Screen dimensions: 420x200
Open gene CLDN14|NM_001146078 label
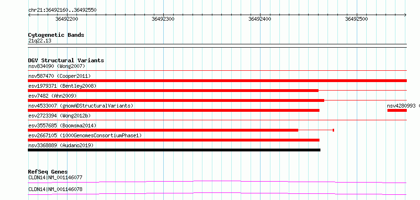pos(55,189)
